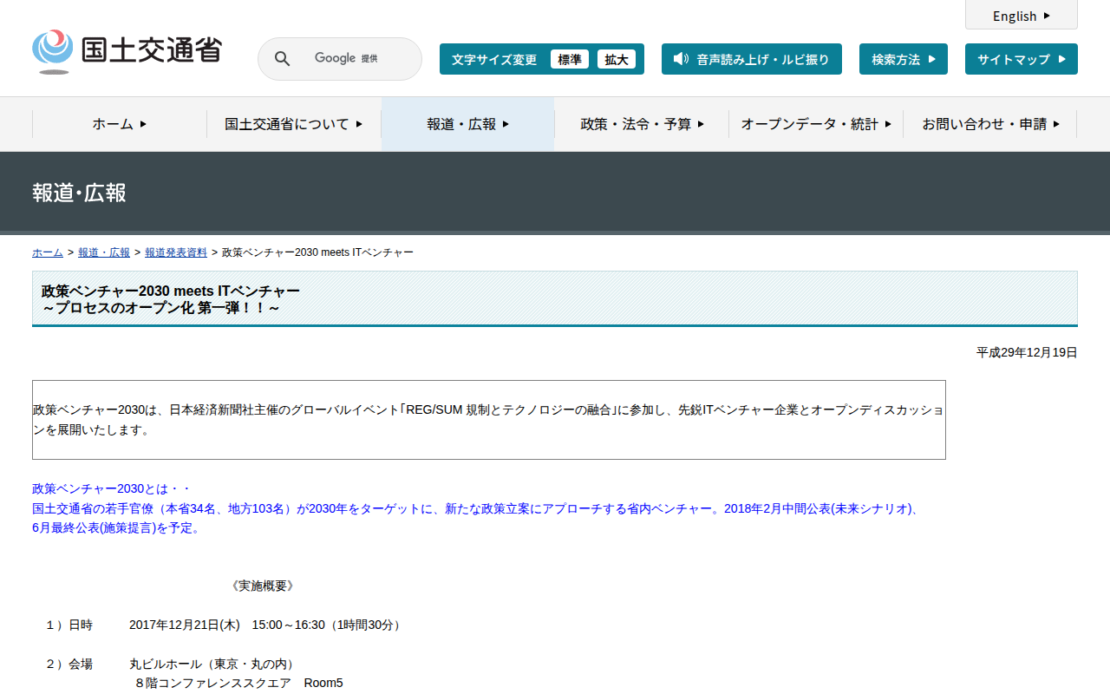Open 国土交通省について navigation menu

tap(294, 124)
